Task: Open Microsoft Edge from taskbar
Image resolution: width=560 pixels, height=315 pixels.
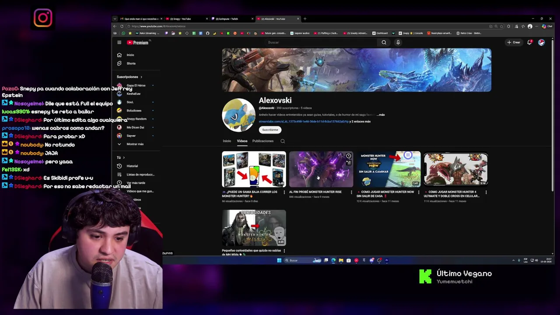Action: coord(333,260)
